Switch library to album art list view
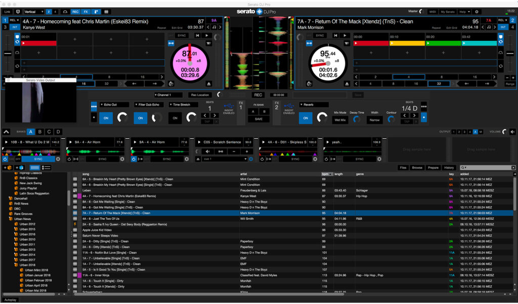 coord(46,168)
